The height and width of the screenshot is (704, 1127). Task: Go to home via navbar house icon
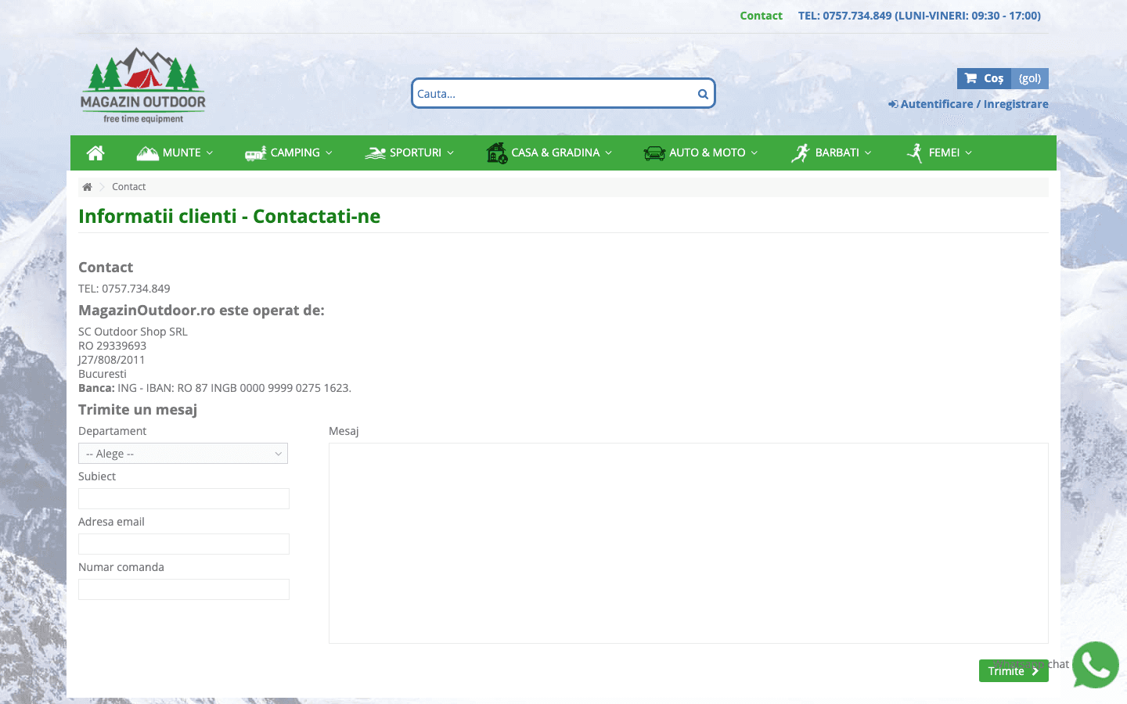pos(95,153)
